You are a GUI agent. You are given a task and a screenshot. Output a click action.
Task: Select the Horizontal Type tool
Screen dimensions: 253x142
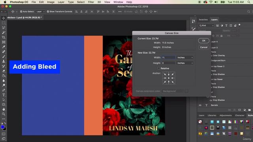click(x=4, y=95)
